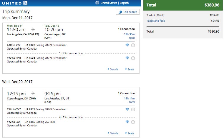
Task: Open United States language selector
Action: (109, 3)
